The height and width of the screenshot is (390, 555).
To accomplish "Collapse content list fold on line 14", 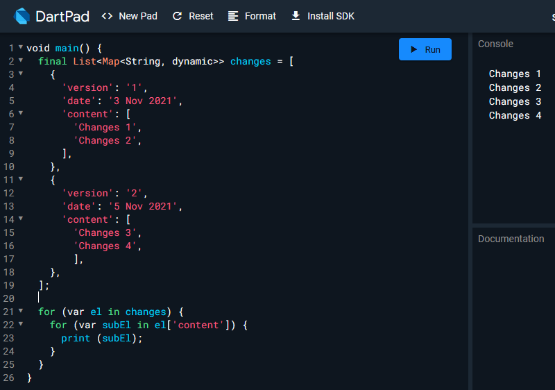I will 21,219.
